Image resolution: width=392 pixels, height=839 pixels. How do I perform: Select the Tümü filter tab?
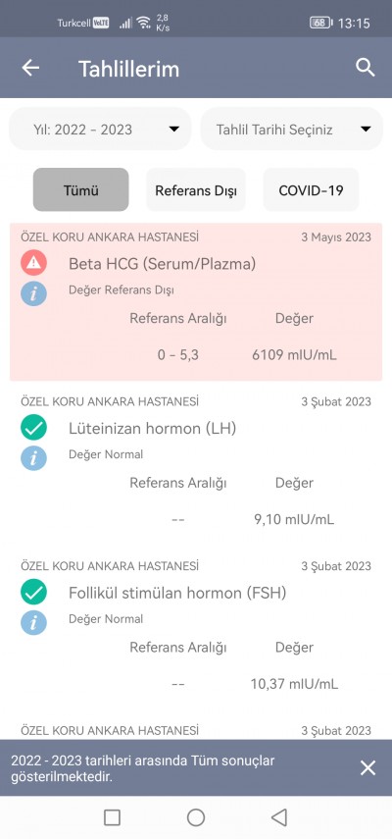tap(80, 190)
